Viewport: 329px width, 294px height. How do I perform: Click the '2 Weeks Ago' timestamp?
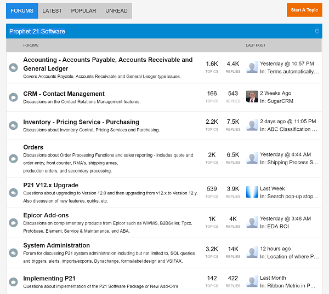275,93
